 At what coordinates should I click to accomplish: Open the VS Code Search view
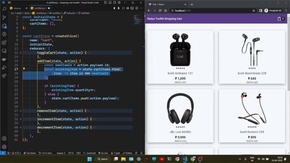pos(4,9)
